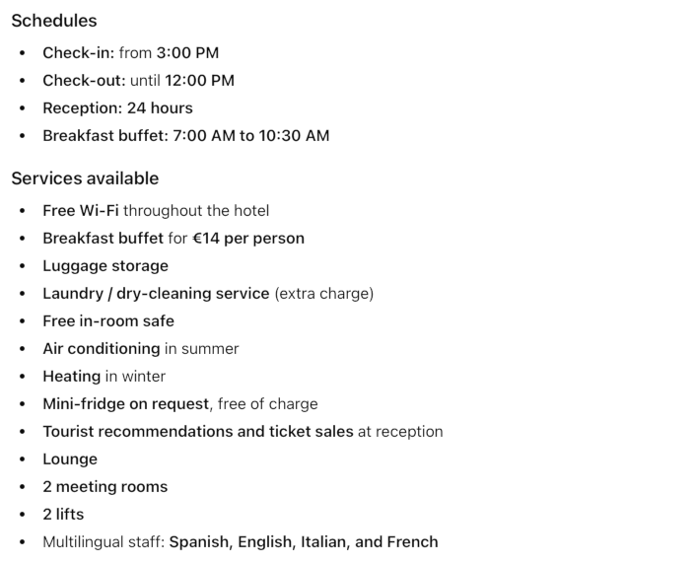Image resolution: width=696 pixels, height=563 pixels.
Task: Select the Lounge list item
Action: click(70, 459)
